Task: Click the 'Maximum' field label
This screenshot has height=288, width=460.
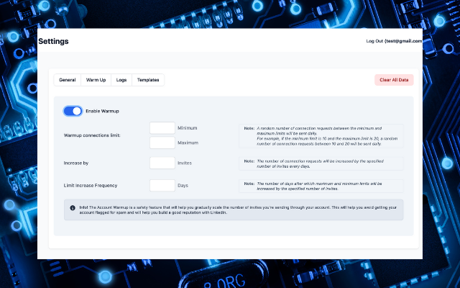Action: [188, 143]
